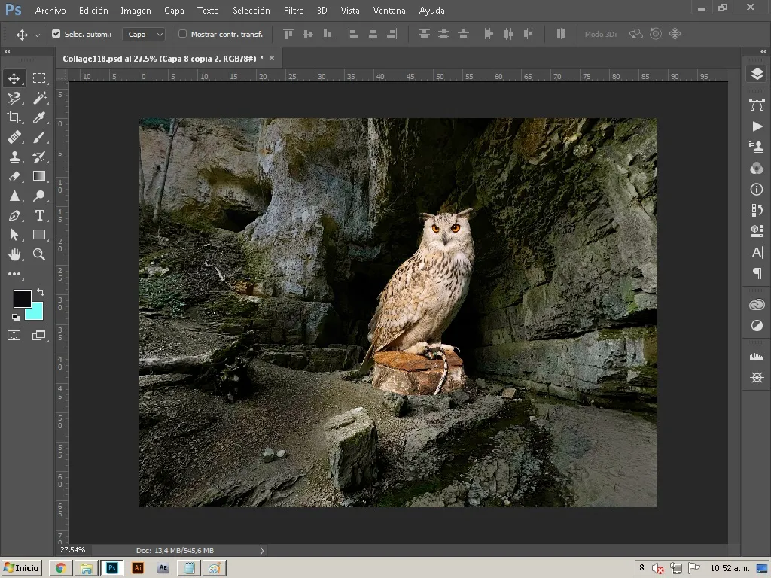Open the Info panel icon
The height and width of the screenshot is (578, 771).
(x=757, y=189)
